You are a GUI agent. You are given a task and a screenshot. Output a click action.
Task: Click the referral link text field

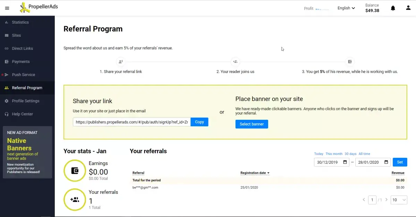click(132, 122)
